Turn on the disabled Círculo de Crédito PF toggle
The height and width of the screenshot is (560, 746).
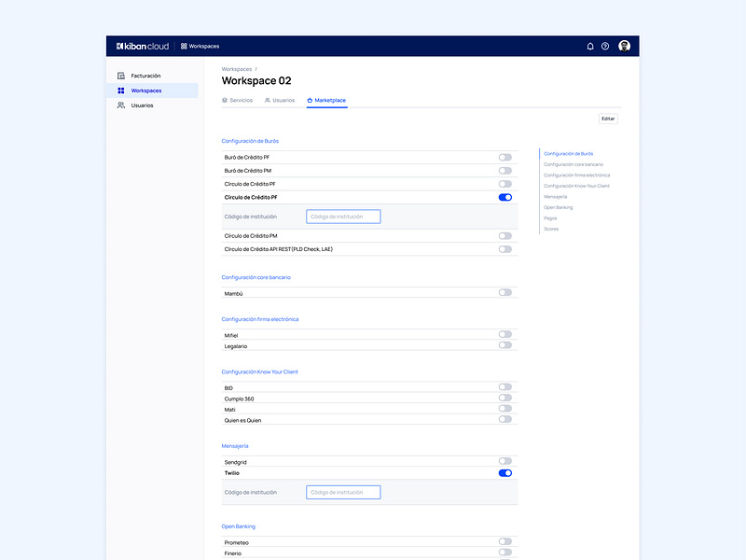(x=505, y=184)
